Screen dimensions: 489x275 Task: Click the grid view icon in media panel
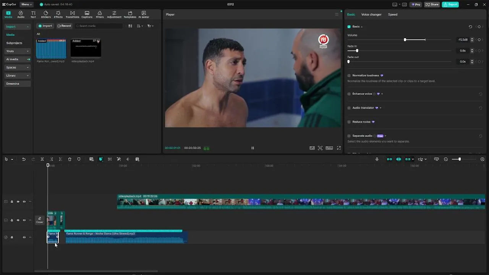[130, 26]
